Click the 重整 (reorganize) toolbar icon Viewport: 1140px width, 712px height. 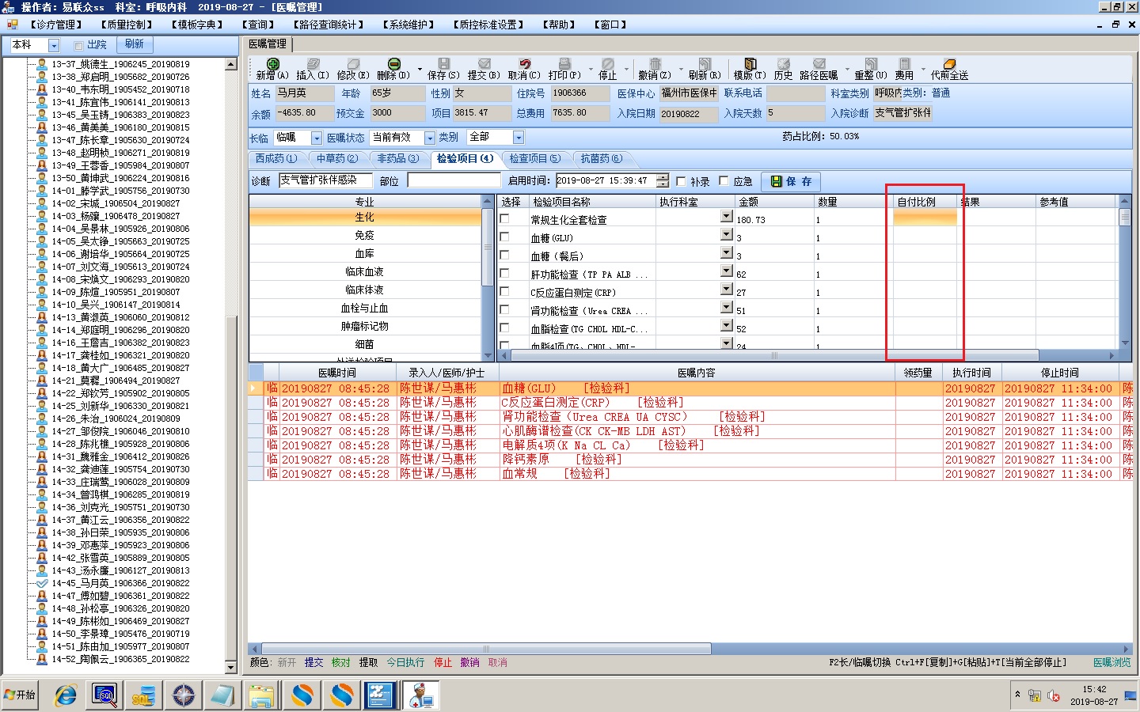[870, 64]
